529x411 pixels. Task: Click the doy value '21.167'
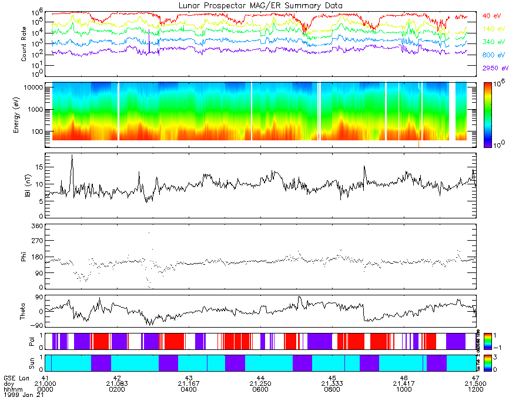click(189, 384)
